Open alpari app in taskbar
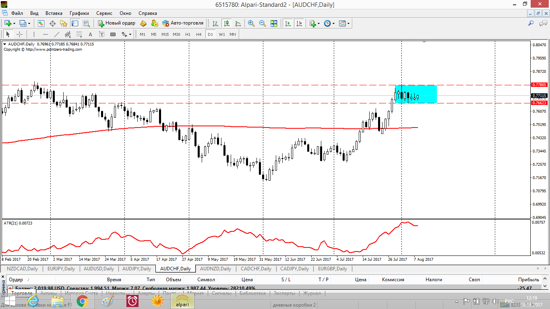 [x=182, y=301]
